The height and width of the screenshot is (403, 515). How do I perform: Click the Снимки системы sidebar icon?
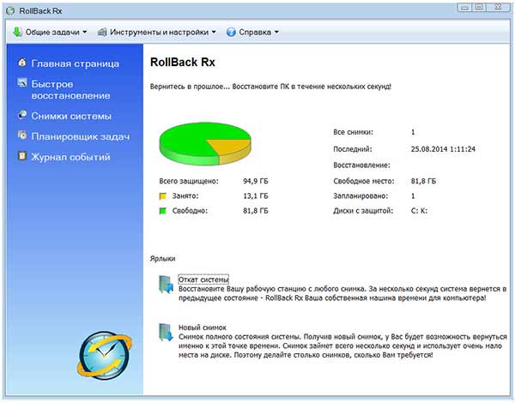click(22, 115)
